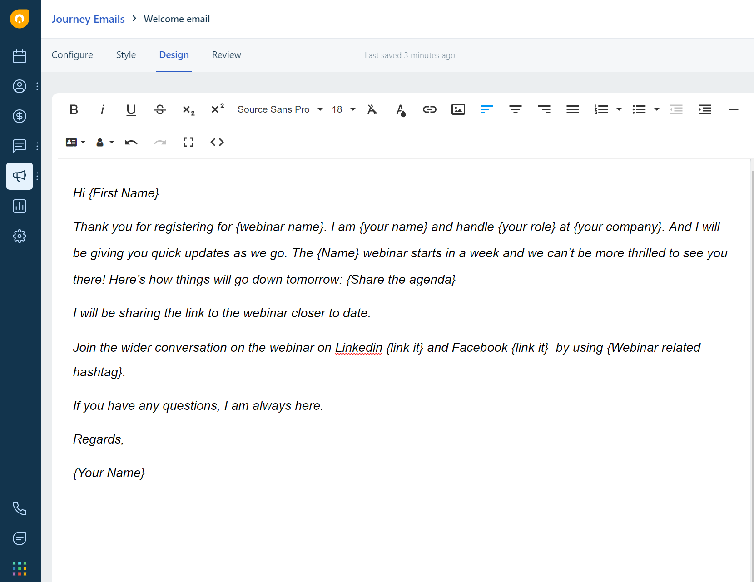
Task: Open the code view editor
Action: point(217,142)
